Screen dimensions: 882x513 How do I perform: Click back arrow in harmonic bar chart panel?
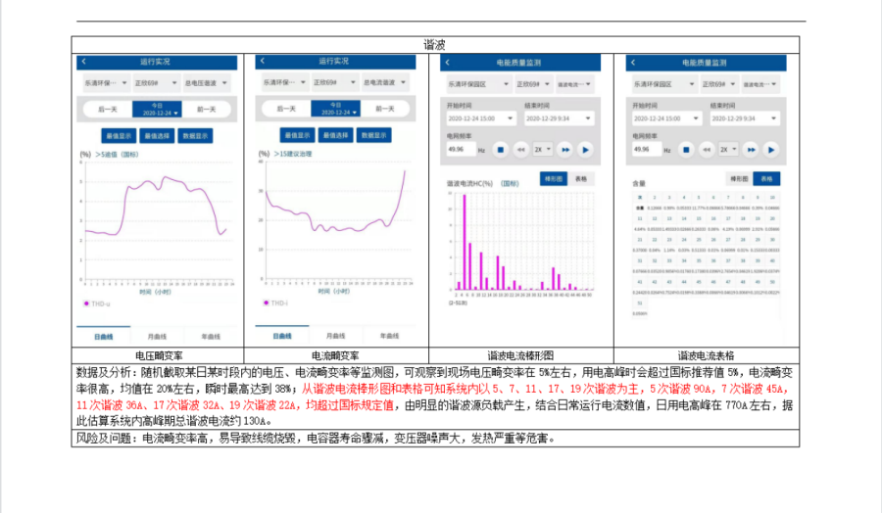(449, 63)
